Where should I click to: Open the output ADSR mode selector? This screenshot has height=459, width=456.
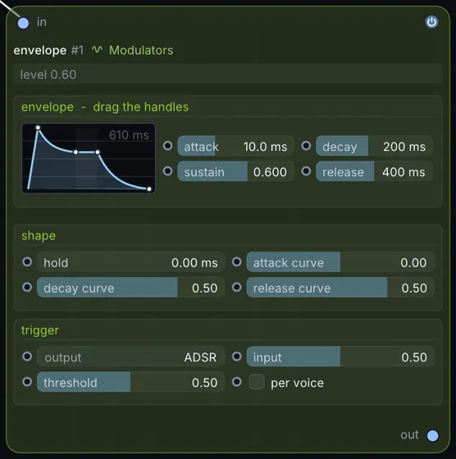tap(130, 357)
